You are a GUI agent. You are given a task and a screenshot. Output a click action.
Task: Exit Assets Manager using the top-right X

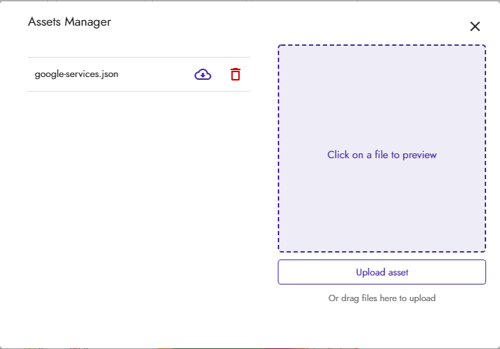coord(475,26)
